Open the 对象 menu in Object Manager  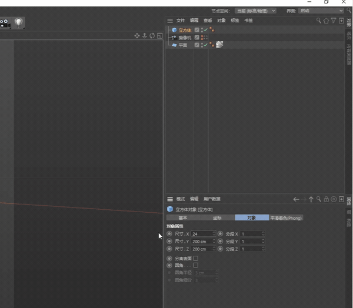click(x=221, y=21)
